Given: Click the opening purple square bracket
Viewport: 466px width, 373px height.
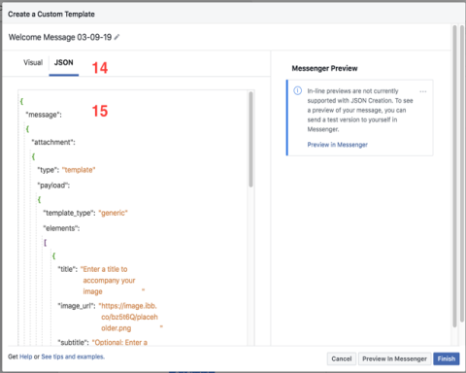Looking at the screenshot, I should (x=46, y=243).
